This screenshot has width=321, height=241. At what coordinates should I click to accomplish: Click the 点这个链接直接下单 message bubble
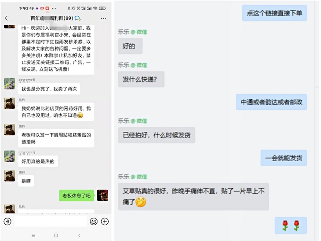[274, 13]
